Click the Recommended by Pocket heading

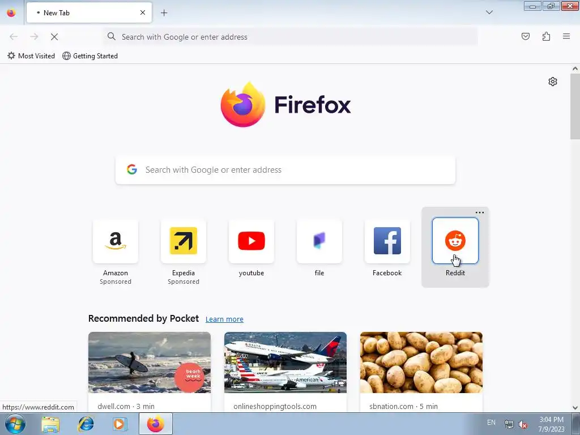(x=143, y=318)
